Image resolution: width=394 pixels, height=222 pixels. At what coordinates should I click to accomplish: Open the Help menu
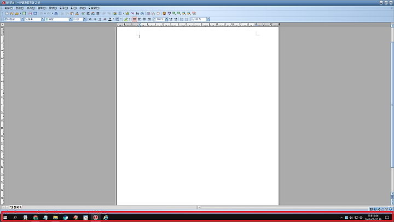[94, 8]
